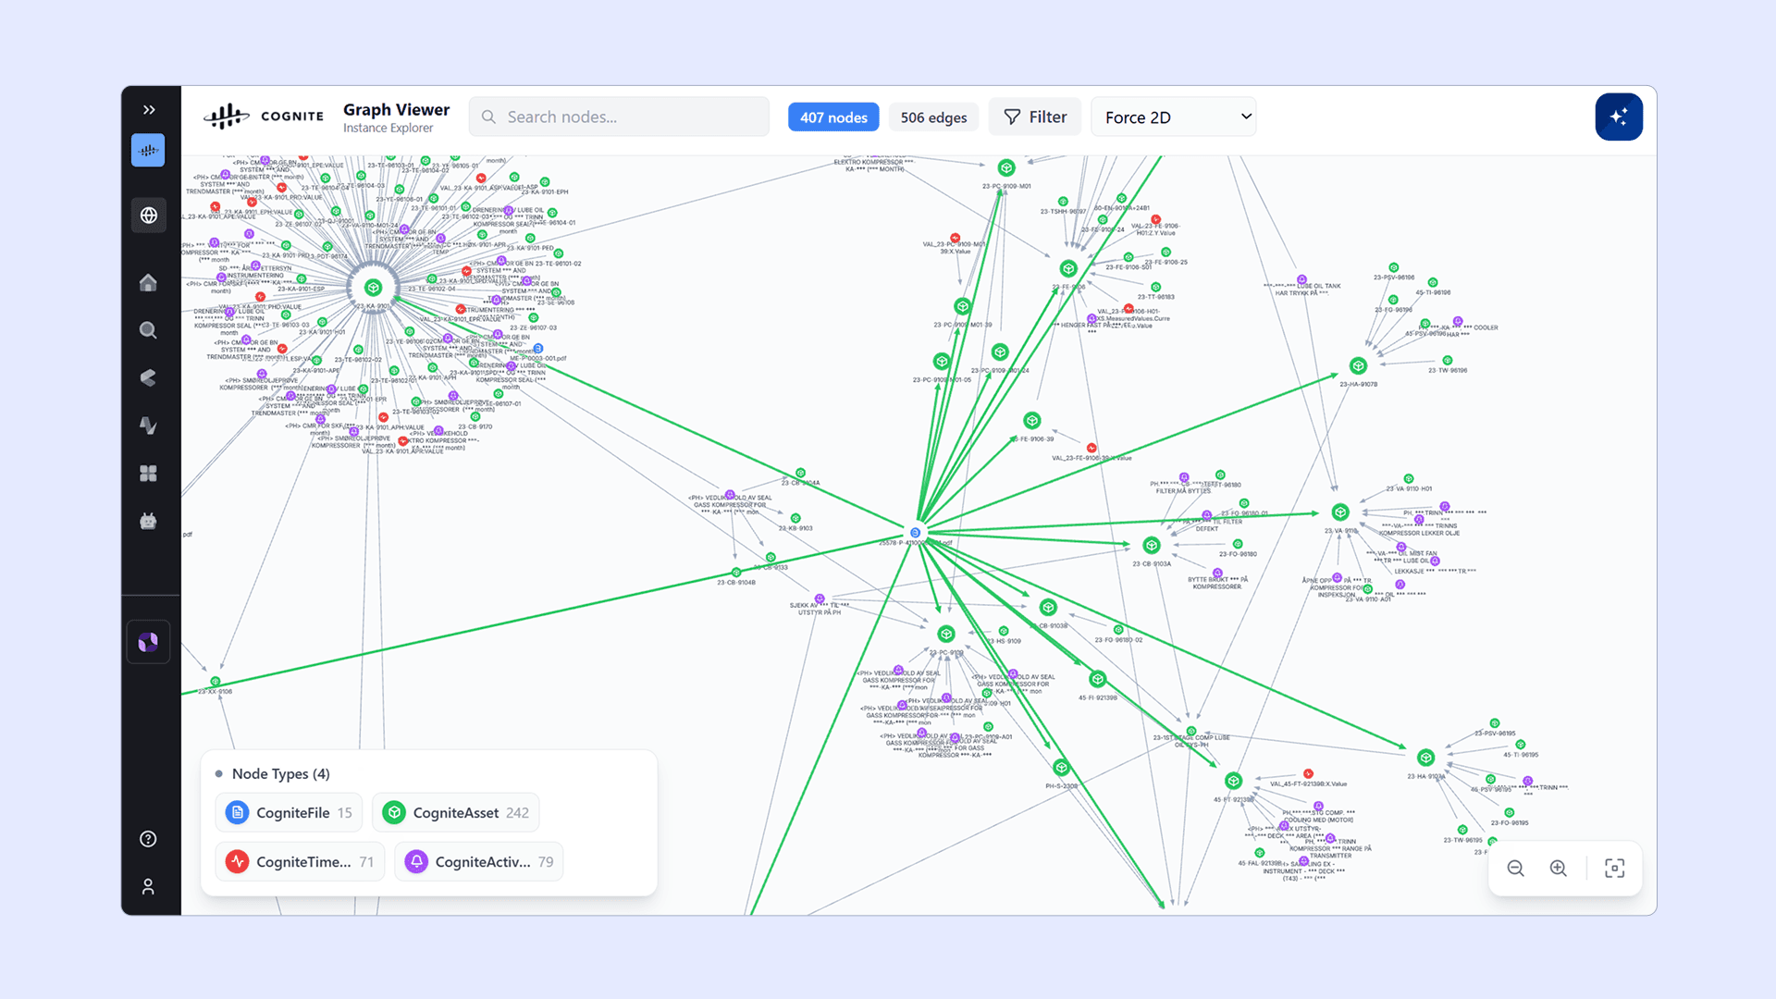Fit graph to view icon
This screenshot has width=1776, height=999.
1615,869
